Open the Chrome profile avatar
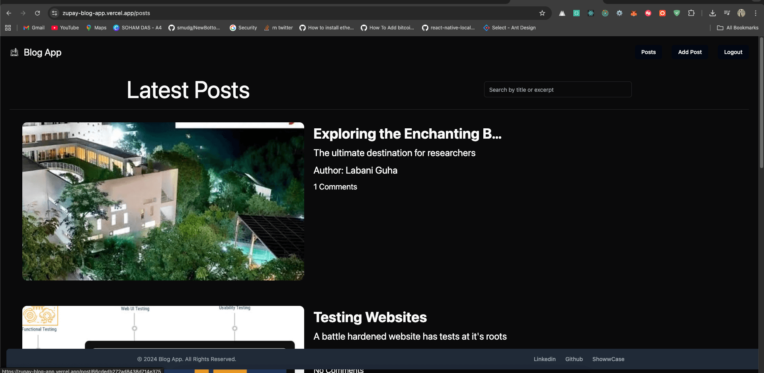The width and height of the screenshot is (764, 373). point(741,13)
